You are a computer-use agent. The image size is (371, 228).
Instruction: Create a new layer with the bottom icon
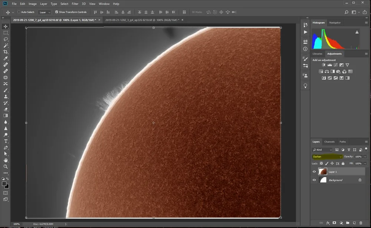tap(354, 223)
